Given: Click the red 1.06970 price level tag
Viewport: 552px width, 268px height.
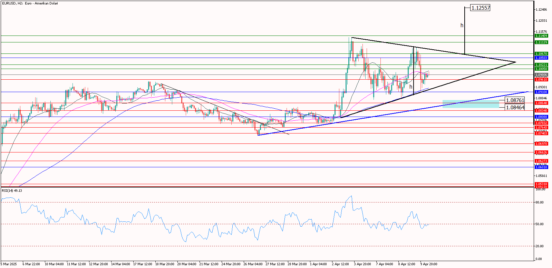Looking at the screenshot, I should pos(541,144).
